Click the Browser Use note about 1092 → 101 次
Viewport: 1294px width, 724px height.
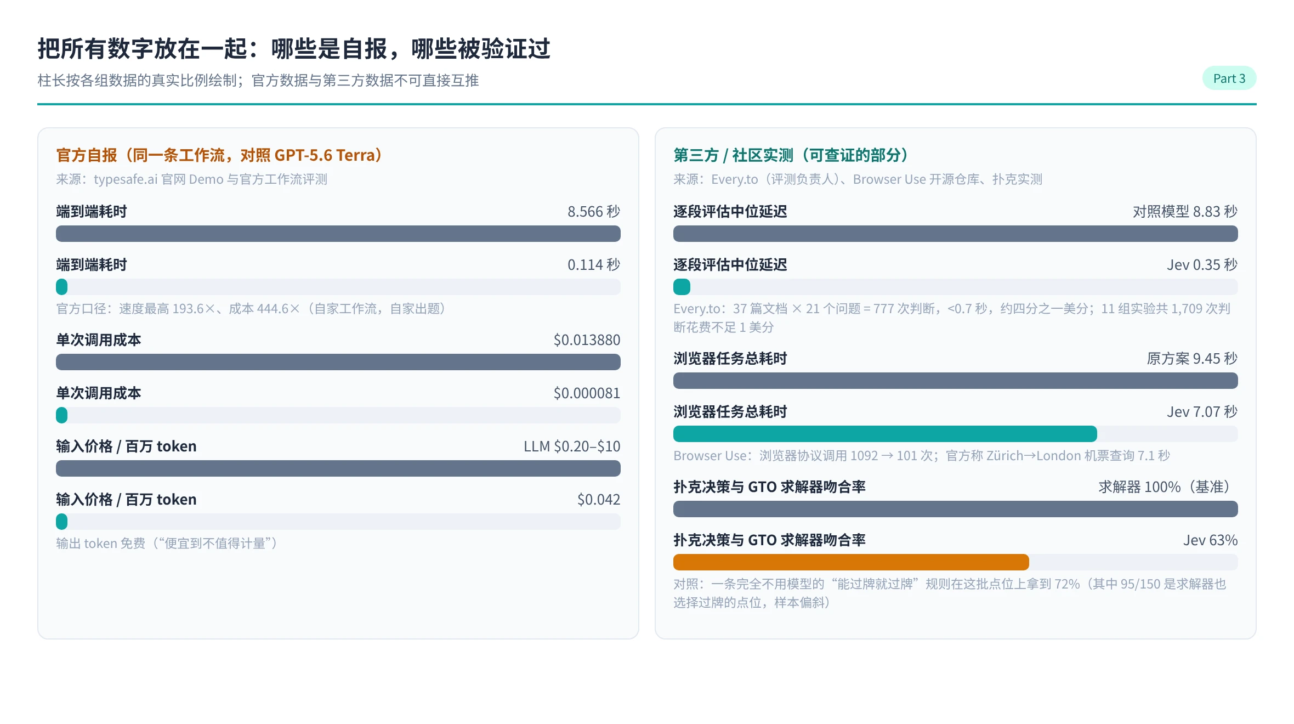(922, 456)
